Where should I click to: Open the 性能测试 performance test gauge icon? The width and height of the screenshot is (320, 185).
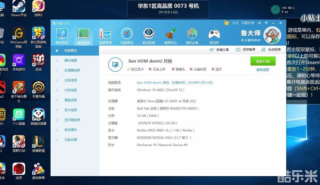point(127,36)
